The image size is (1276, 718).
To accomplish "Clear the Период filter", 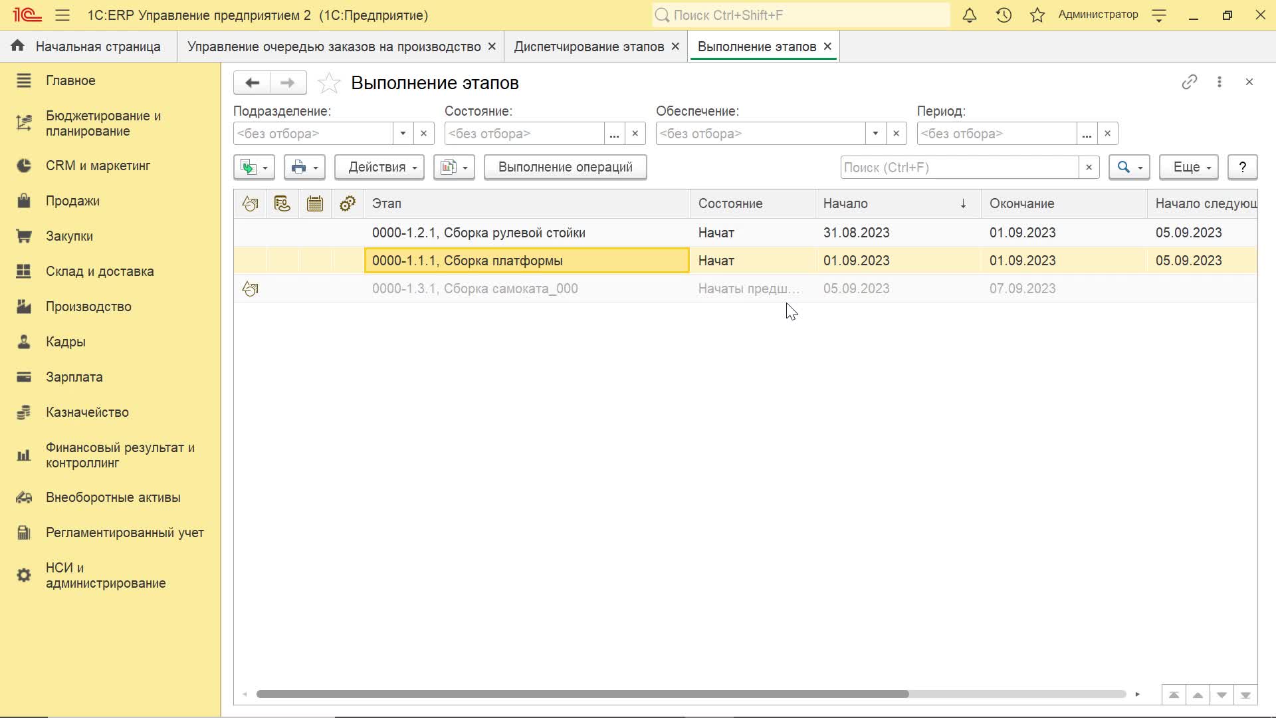I will (x=1107, y=134).
